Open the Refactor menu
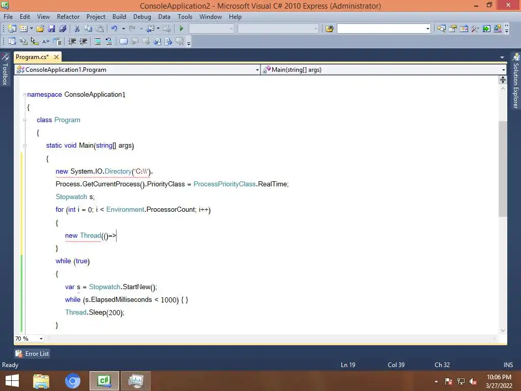The height and width of the screenshot is (391, 521). (68, 17)
